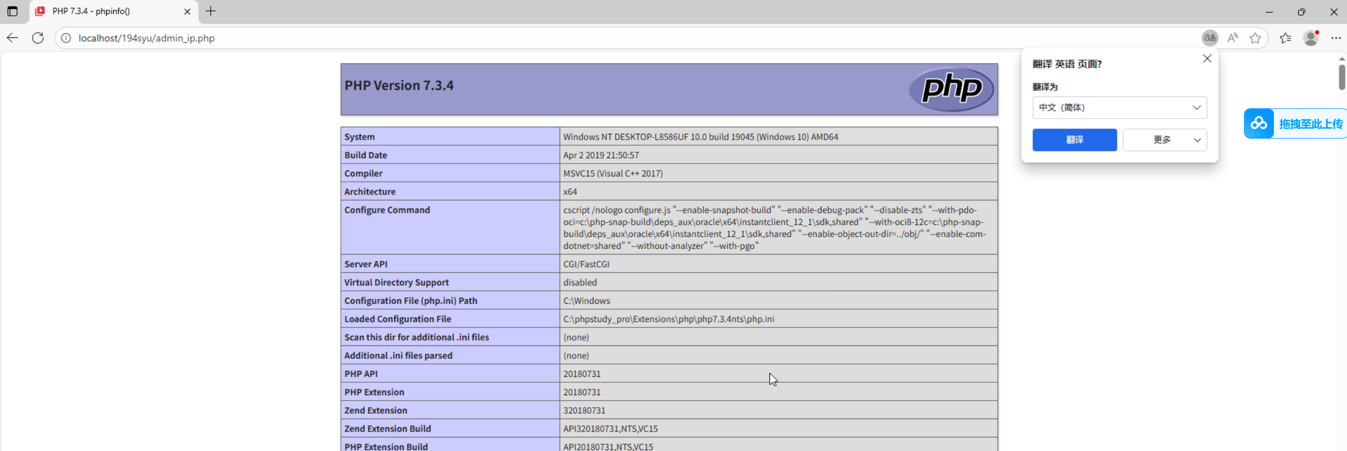Select the PHP 7.3.4 phpinfo() tab
Screen dimensions: 1347x451
pos(108,11)
